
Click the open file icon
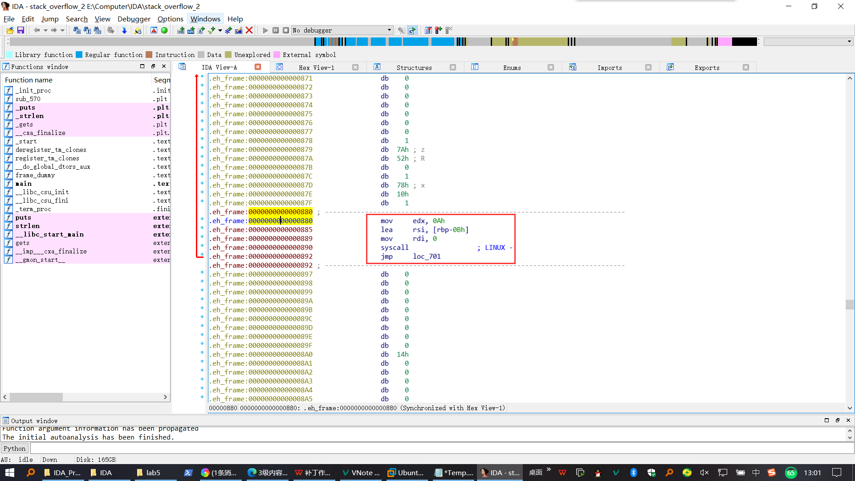click(x=10, y=30)
